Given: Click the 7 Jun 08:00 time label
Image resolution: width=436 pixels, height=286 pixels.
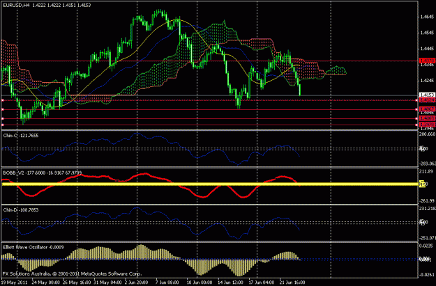Looking at the screenshot, I should (x=166, y=283).
